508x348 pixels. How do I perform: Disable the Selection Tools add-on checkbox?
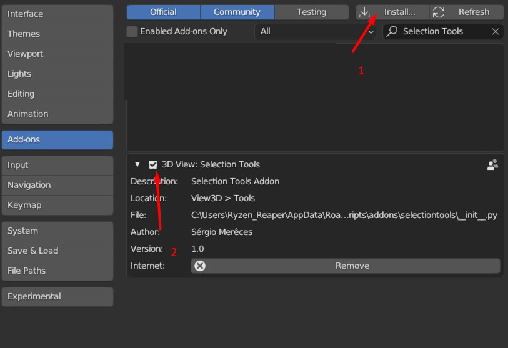click(x=153, y=164)
